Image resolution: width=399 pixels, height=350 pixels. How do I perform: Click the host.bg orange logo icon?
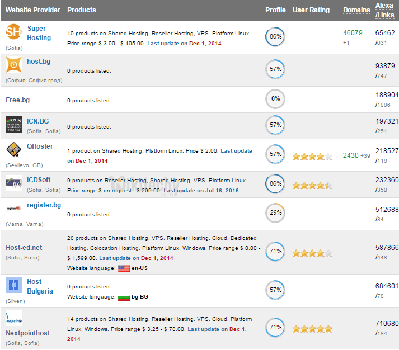click(13, 64)
